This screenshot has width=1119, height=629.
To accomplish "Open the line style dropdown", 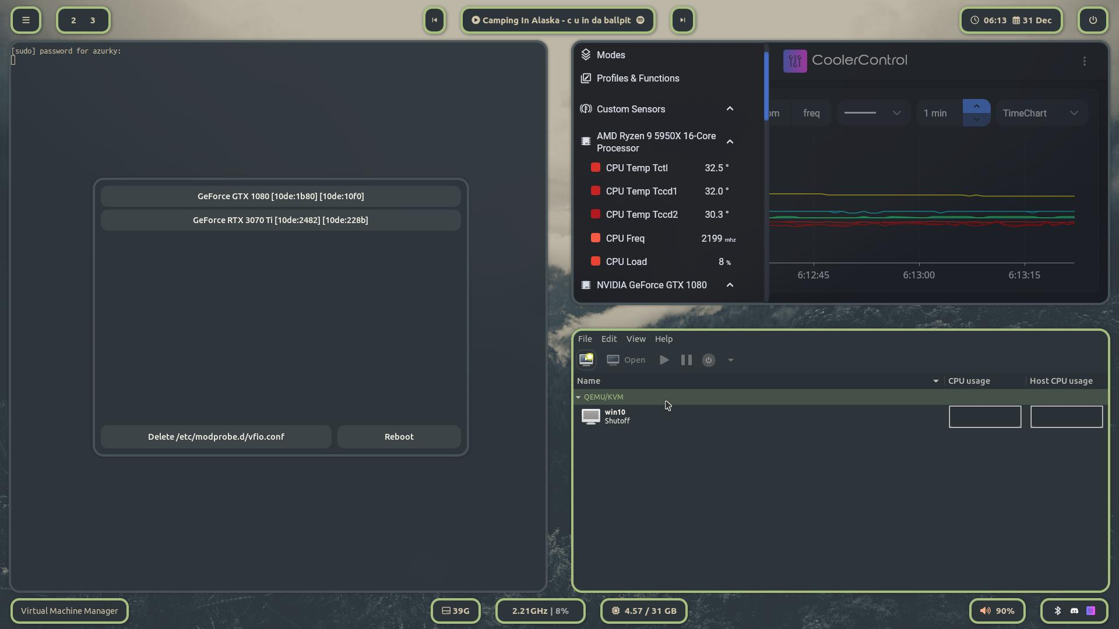I will tap(873, 113).
